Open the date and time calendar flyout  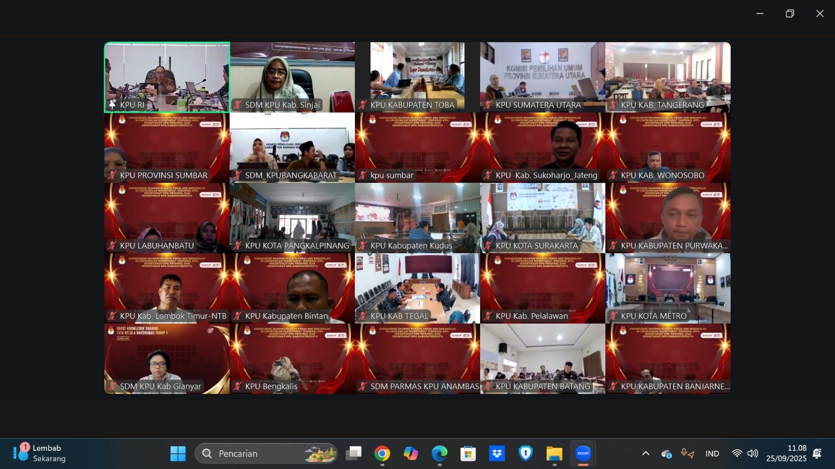786,453
